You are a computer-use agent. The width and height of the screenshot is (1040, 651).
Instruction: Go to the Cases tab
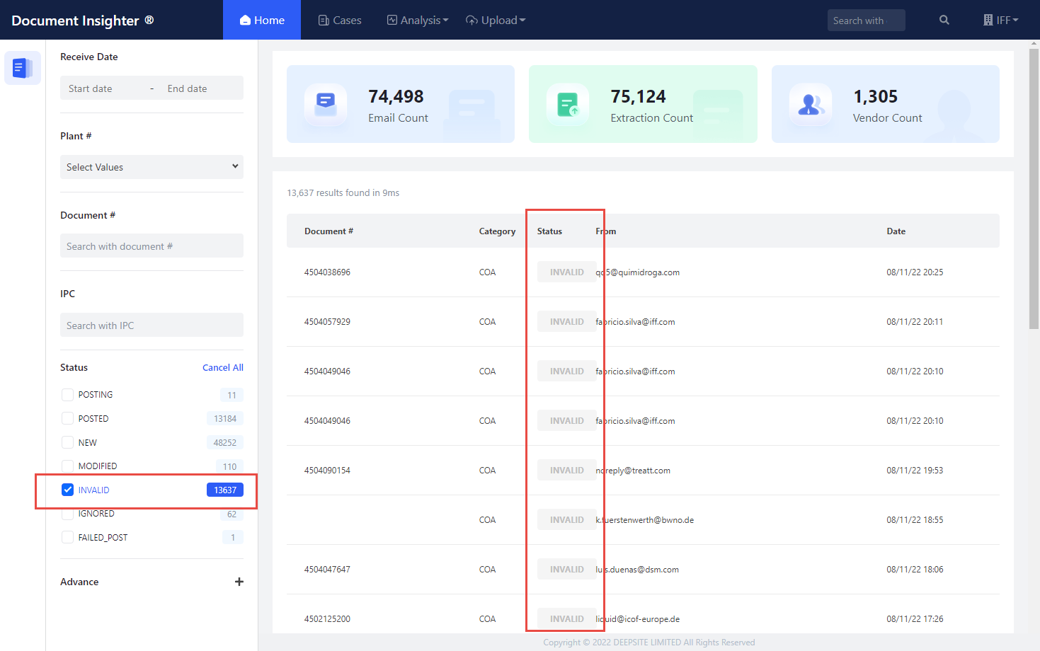340,20
